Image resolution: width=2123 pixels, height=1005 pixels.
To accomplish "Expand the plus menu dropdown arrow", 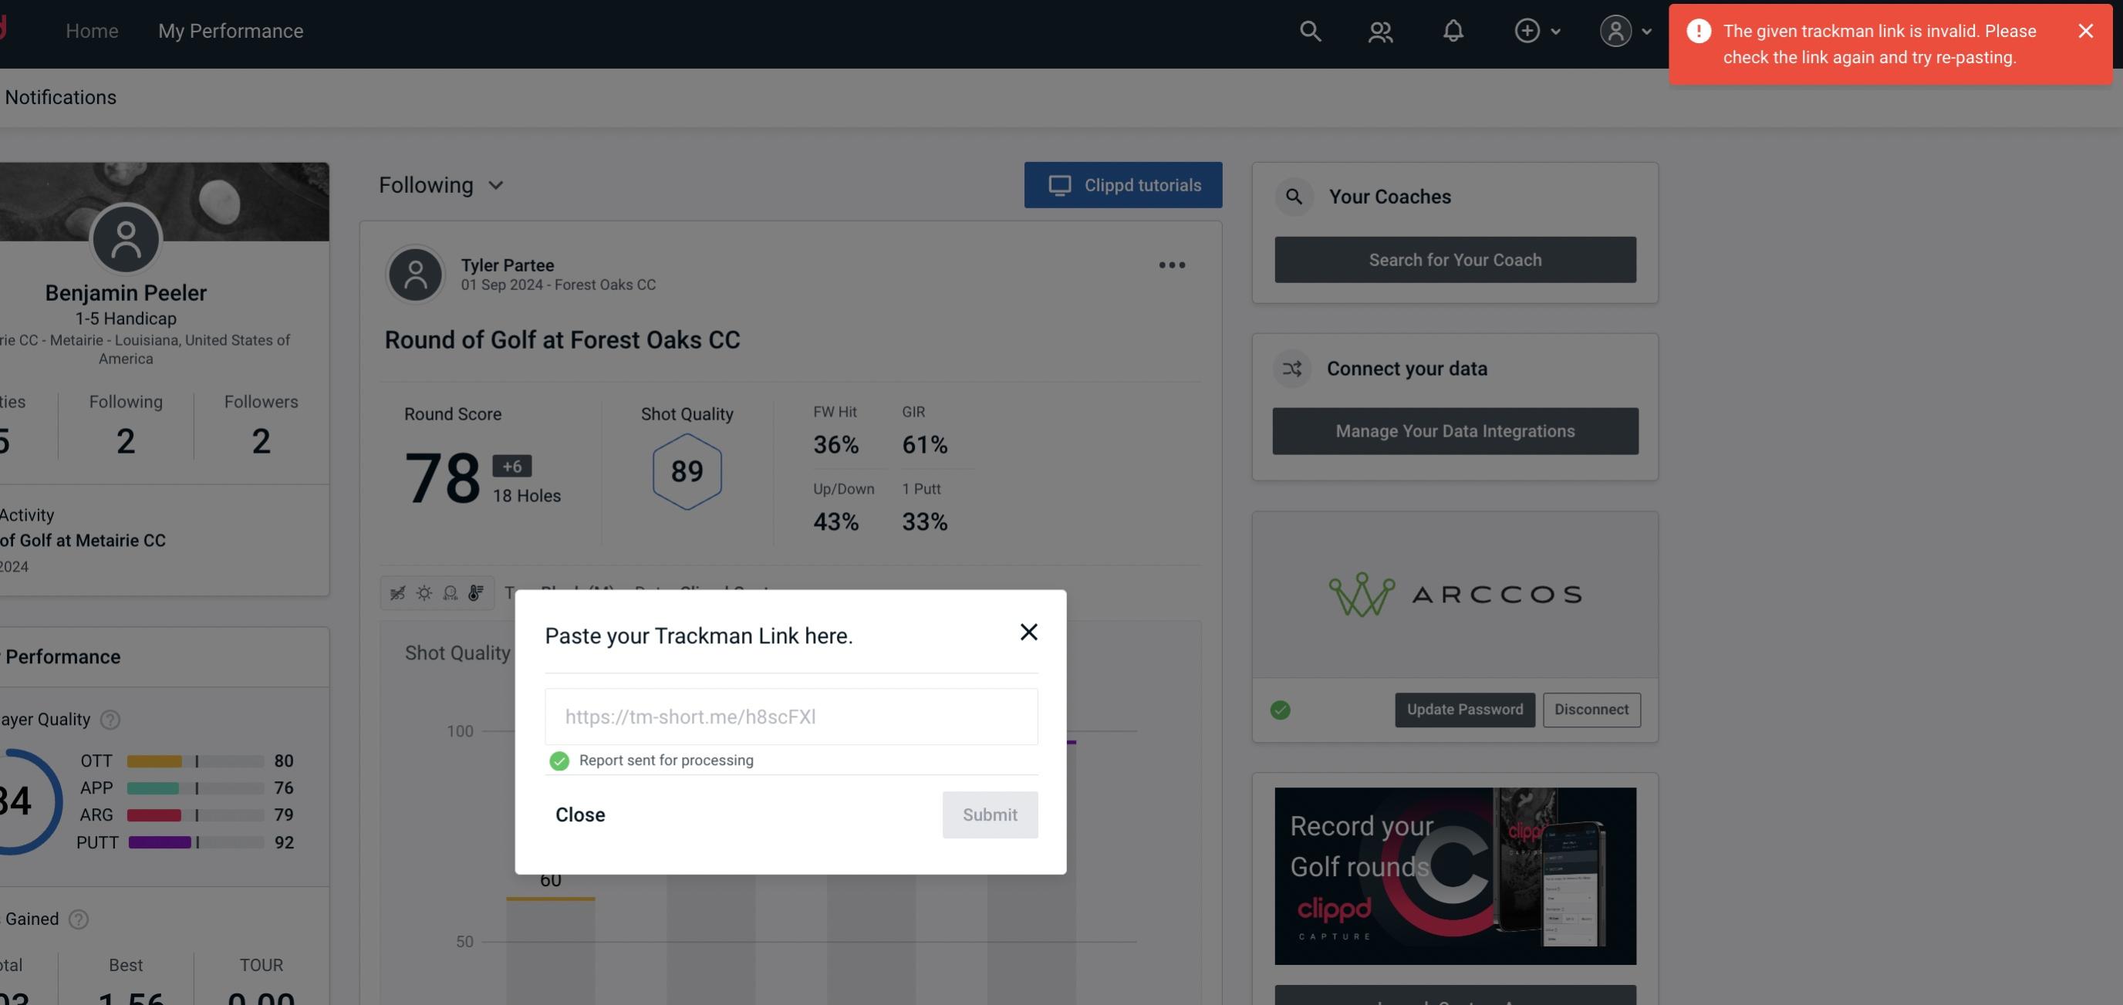I will (x=1556, y=30).
